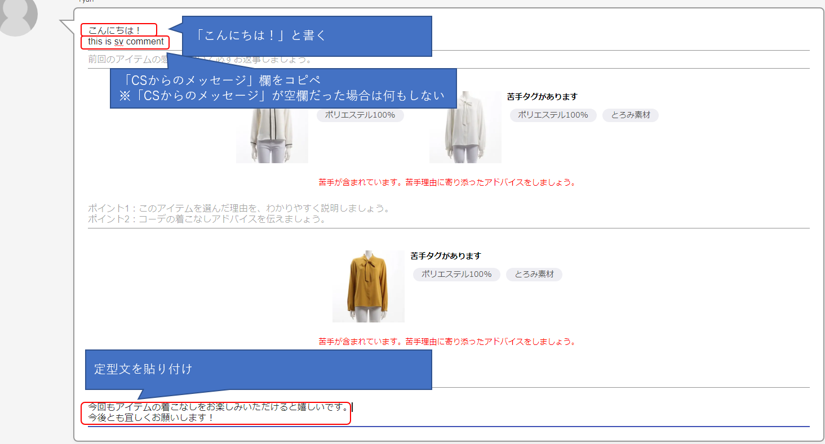Click ポリエステル100% tag beside the mustard blouse
825x444 pixels.
(x=456, y=275)
